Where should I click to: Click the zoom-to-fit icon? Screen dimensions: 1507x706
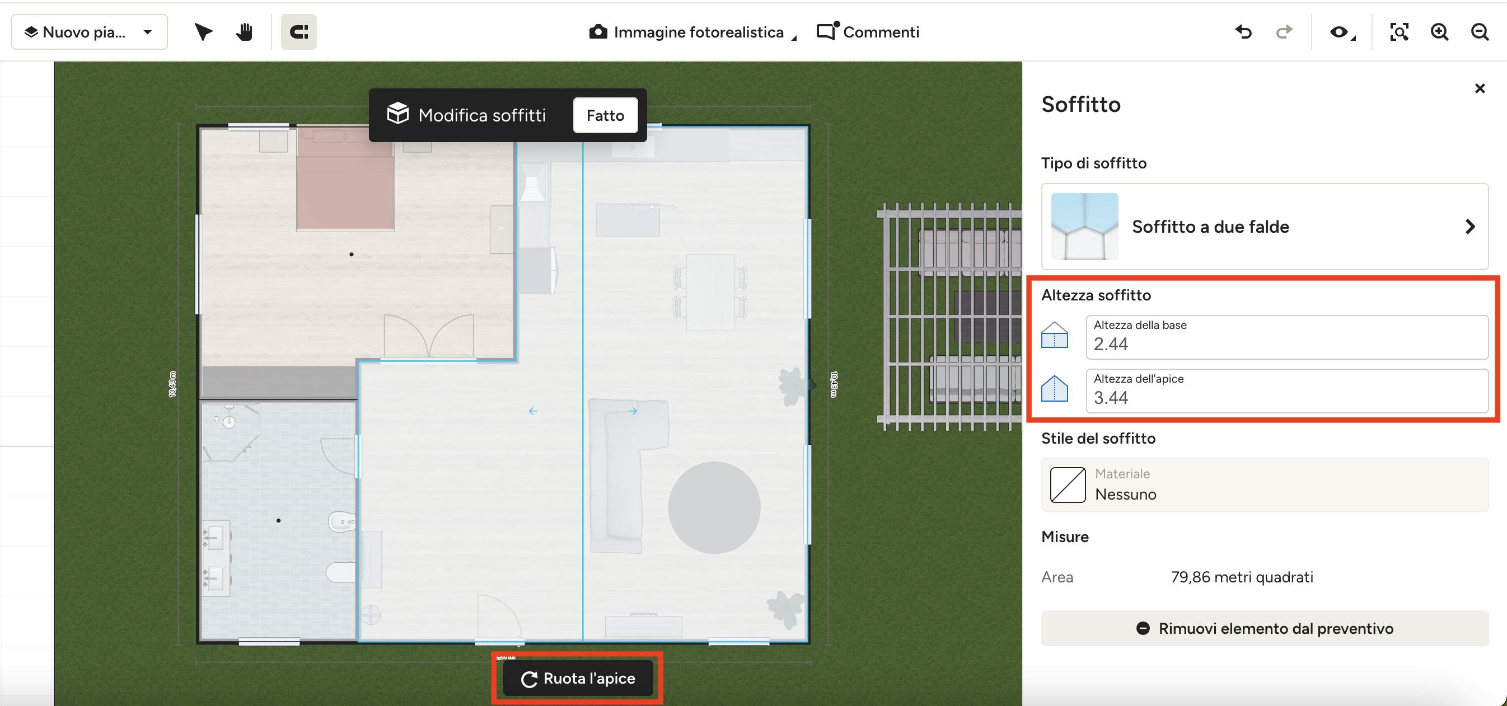[x=1399, y=31]
